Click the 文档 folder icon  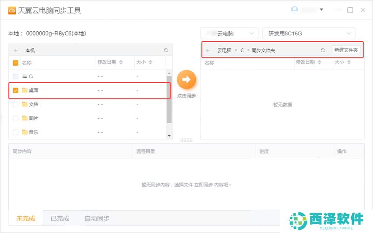[25, 104]
